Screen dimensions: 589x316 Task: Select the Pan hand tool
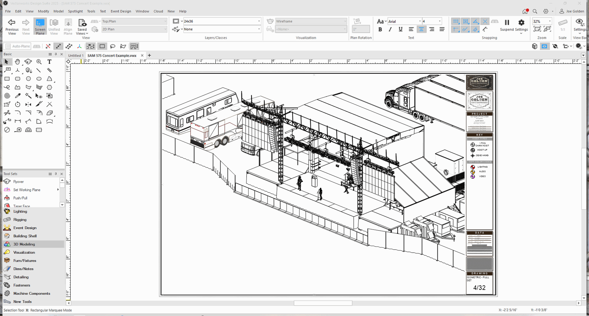(x=17, y=62)
